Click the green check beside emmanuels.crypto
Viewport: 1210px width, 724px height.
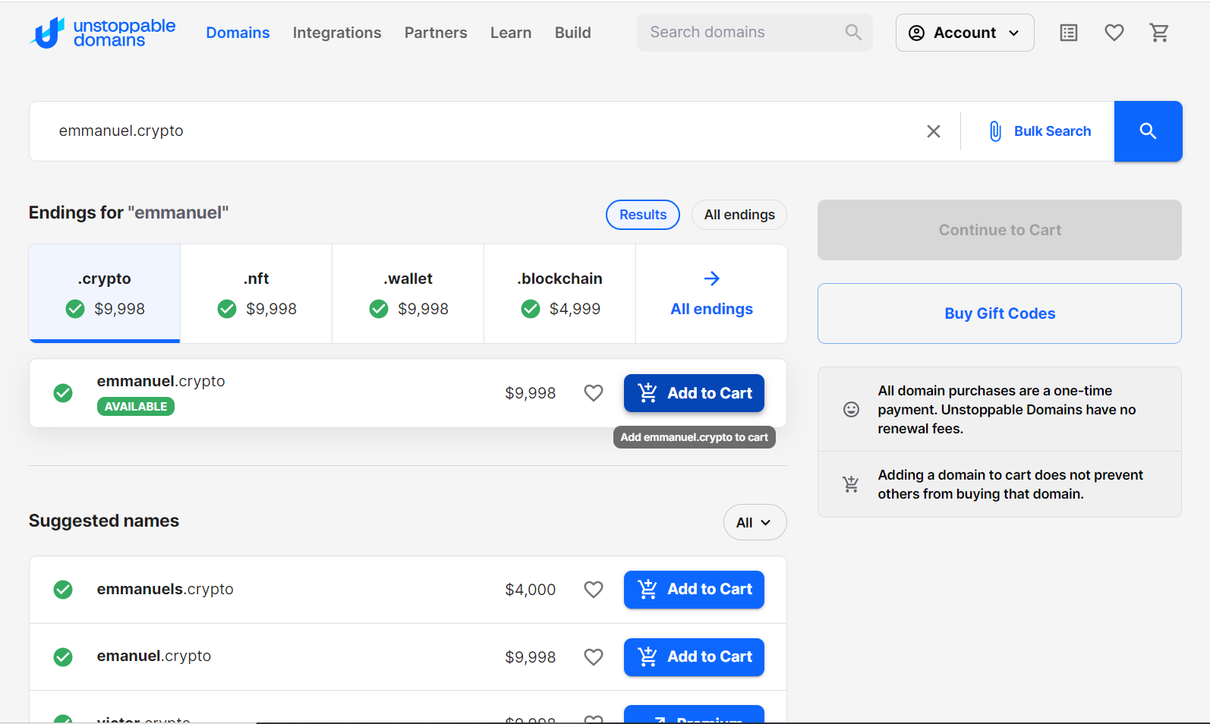(x=63, y=590)
